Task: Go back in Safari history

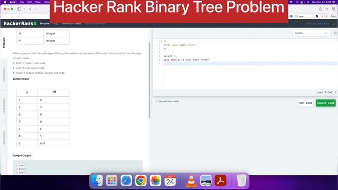Action: [30, 9]
